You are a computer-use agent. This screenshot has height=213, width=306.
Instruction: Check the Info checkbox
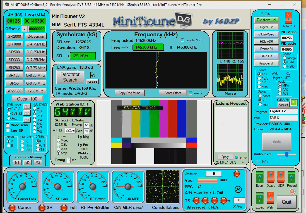click(259, 162)
